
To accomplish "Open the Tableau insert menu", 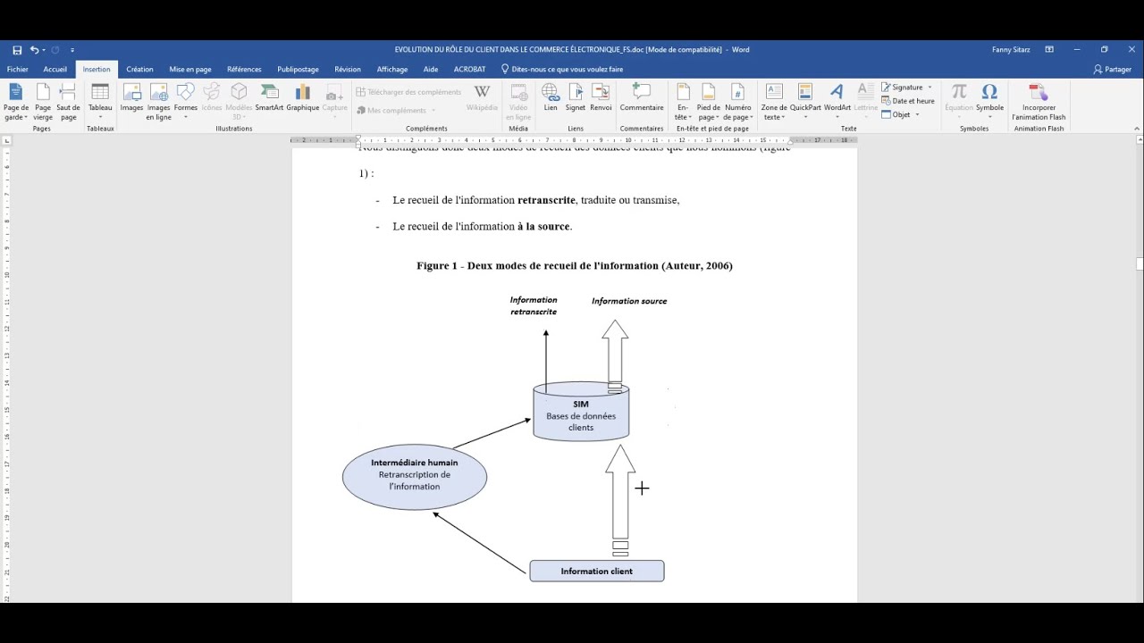I will (100, 102).
